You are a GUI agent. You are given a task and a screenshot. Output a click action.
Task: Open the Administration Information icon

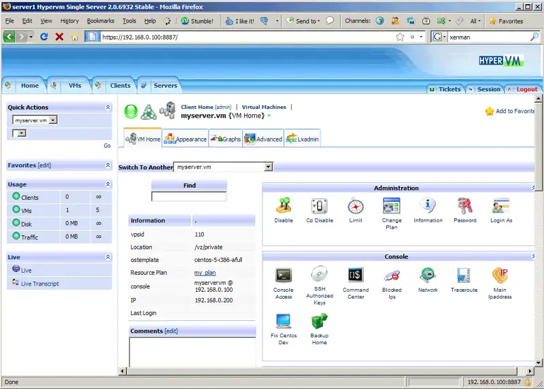point(428,206)
